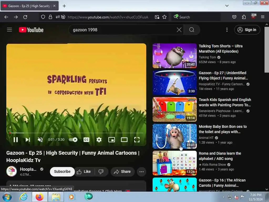Open Pocket save icon
Viewport: 269px width, 202px height.
(x=234, y=17)
